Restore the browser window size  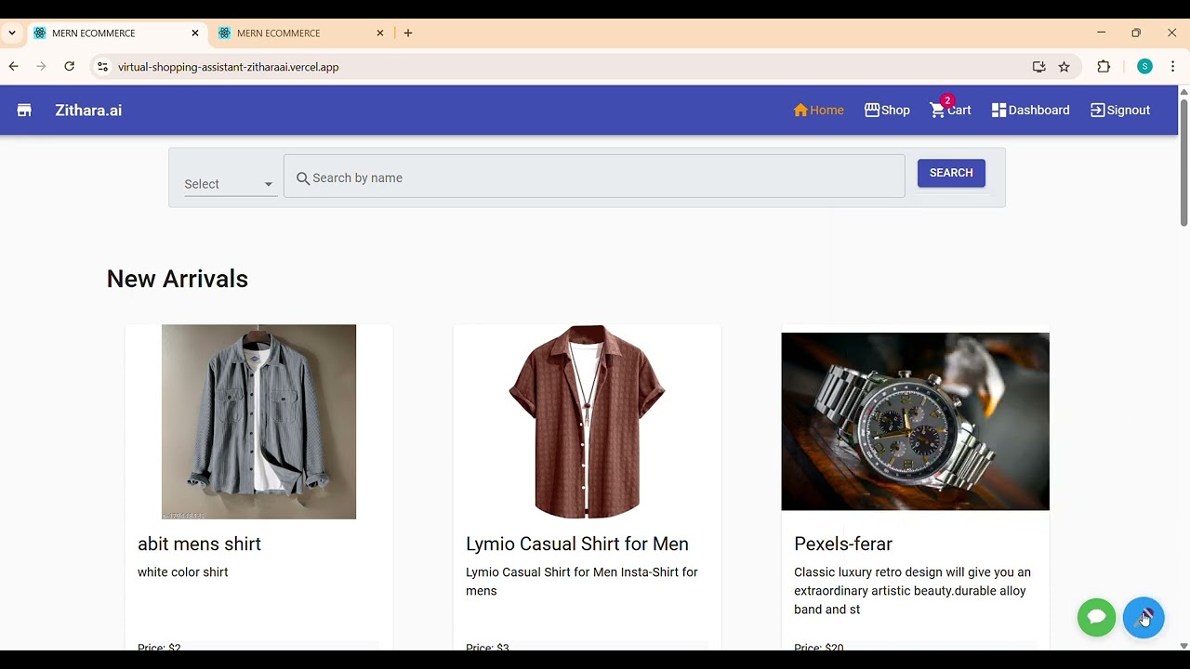click(x=1136, y=33)
